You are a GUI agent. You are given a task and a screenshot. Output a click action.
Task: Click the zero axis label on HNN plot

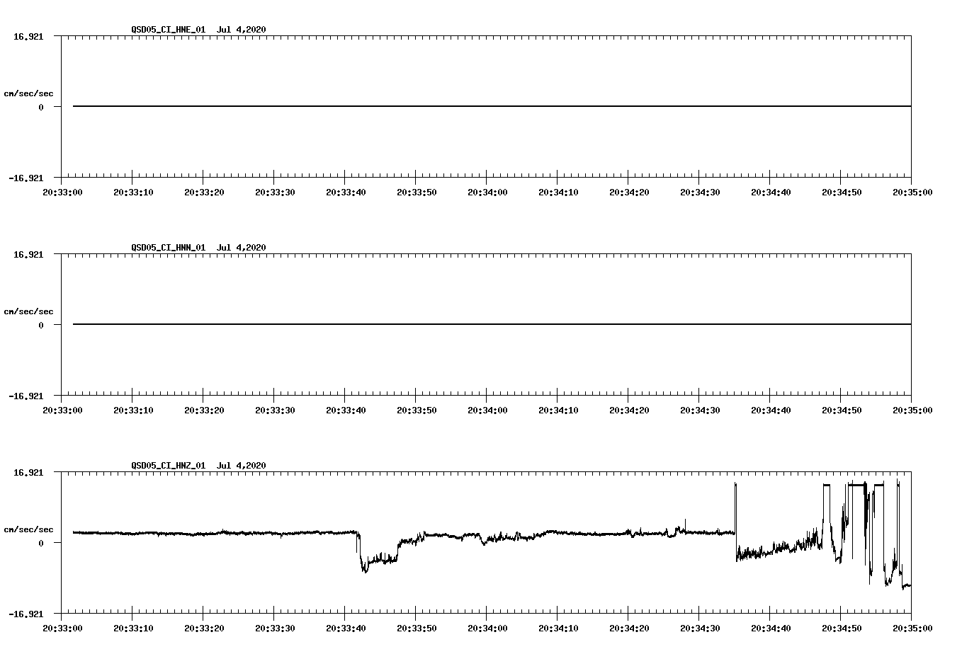coord(41,325)
